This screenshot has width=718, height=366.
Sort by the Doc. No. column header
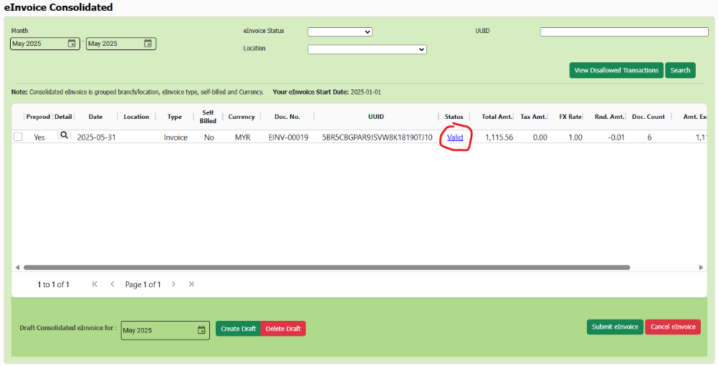pyautogui.click(x=287, y=117)
